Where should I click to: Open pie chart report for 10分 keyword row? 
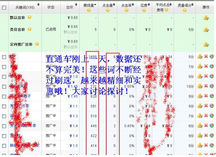(212, 86)
